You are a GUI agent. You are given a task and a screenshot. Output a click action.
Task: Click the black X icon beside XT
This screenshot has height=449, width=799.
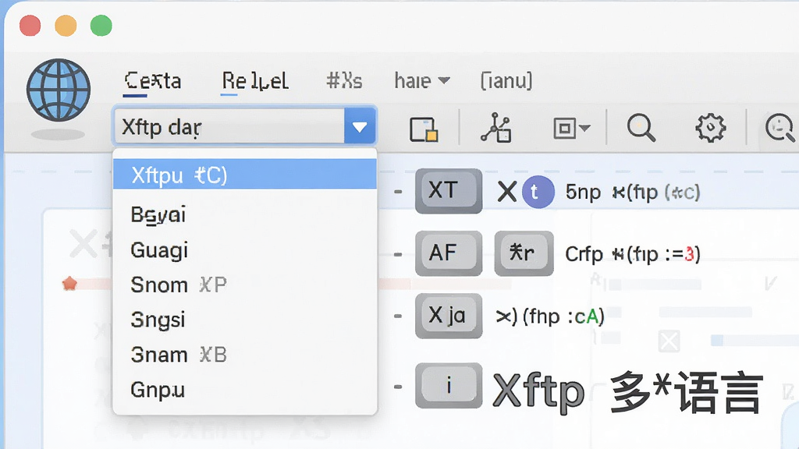(x=507, y=193)
